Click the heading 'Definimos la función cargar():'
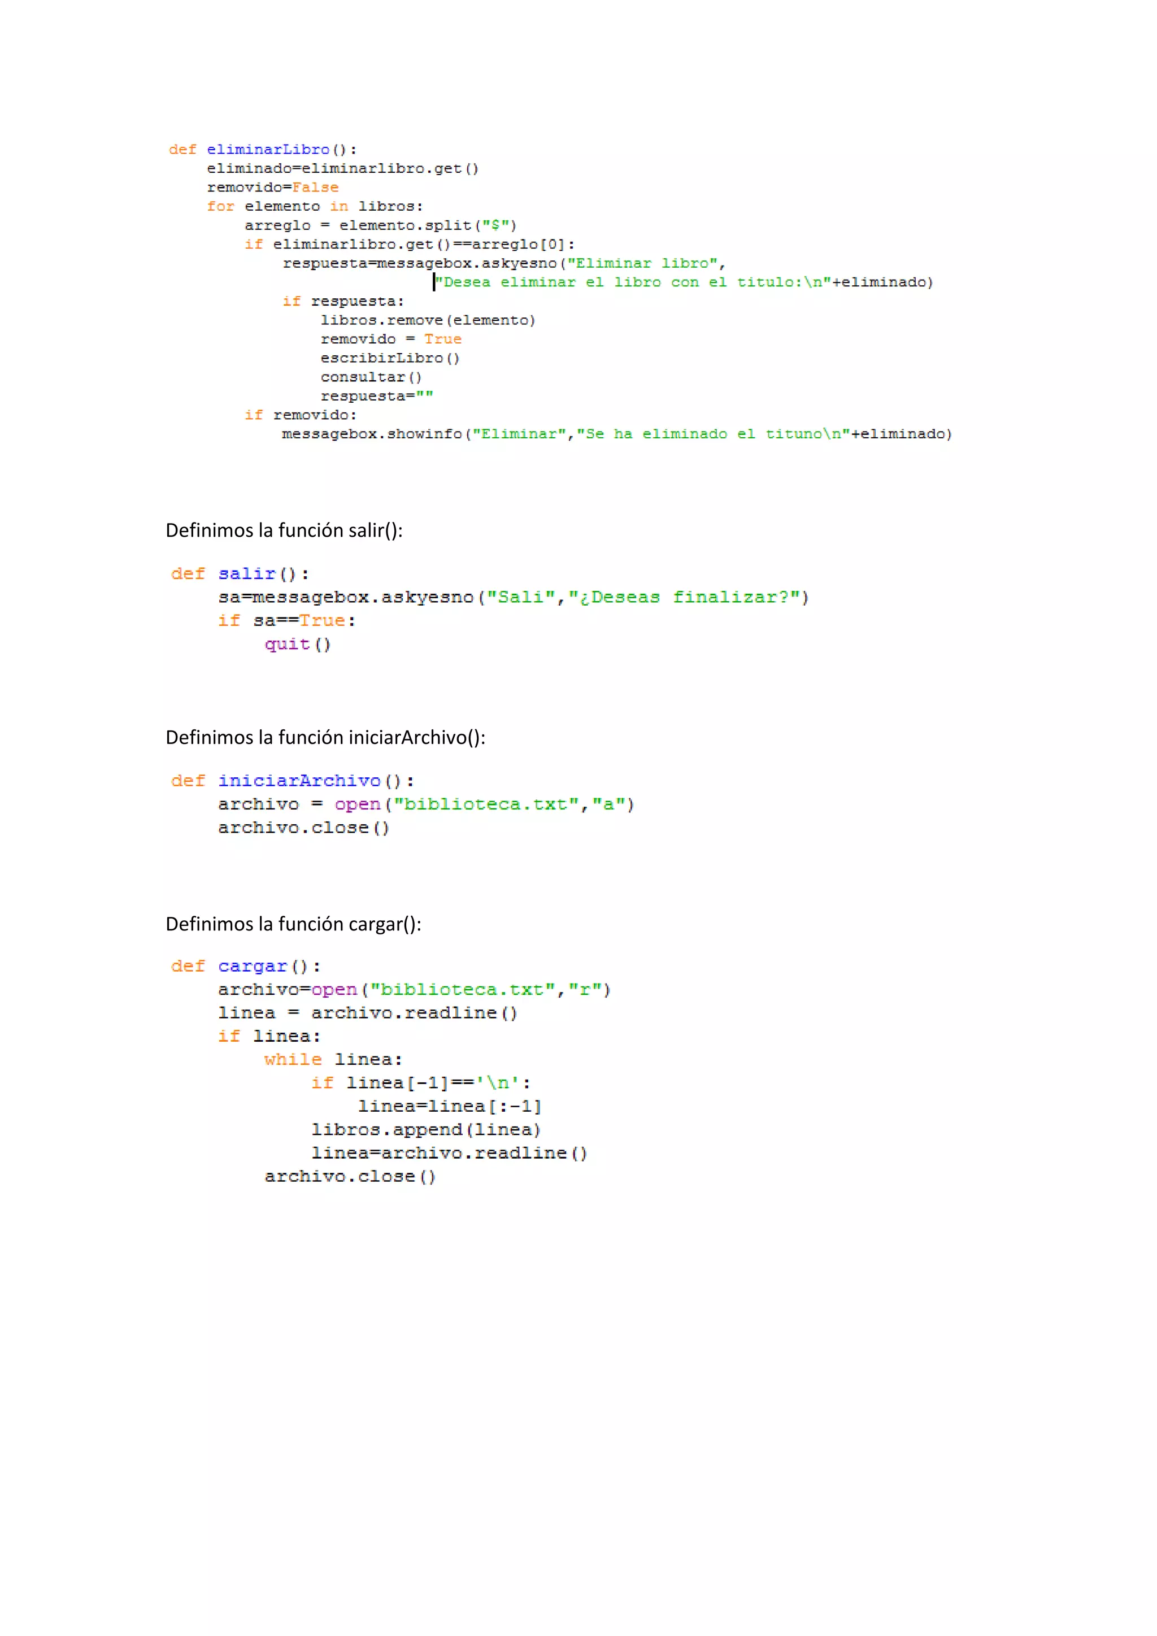This screenshot has height=1636, width=1157. (293, 924)
